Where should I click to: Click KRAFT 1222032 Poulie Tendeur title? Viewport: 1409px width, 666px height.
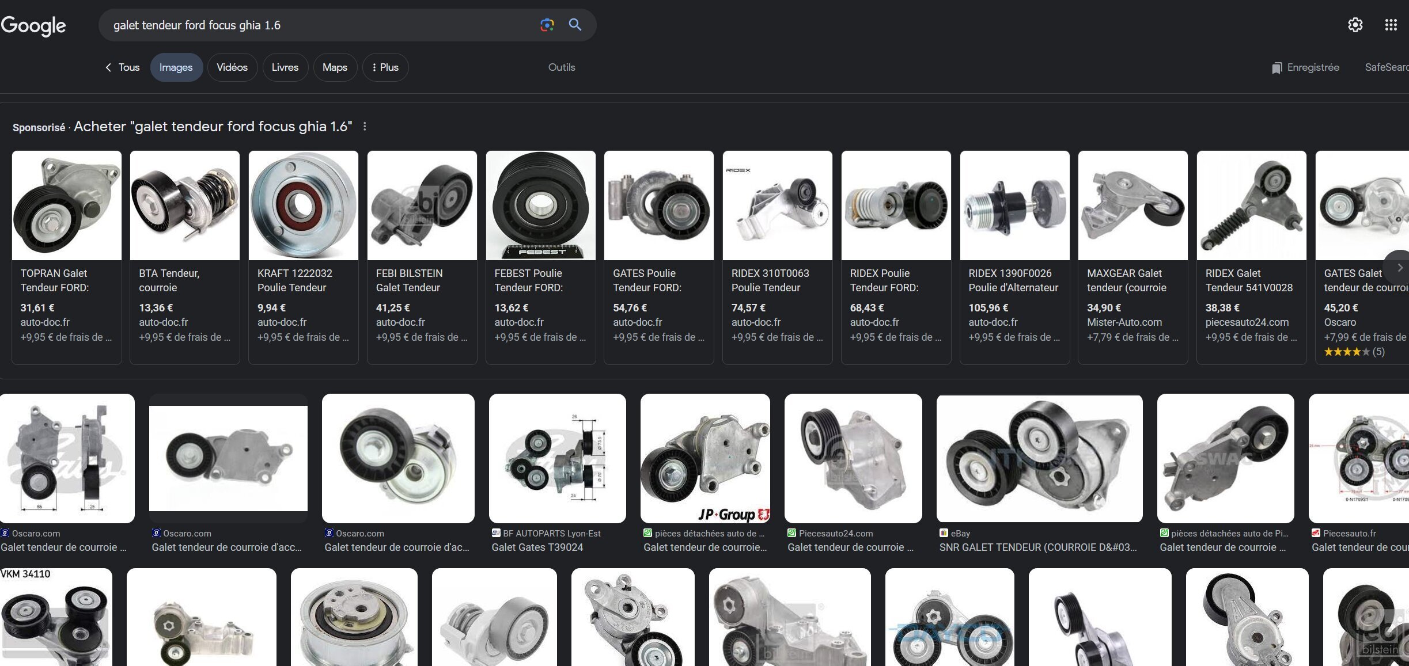click(x=295, y=280)
